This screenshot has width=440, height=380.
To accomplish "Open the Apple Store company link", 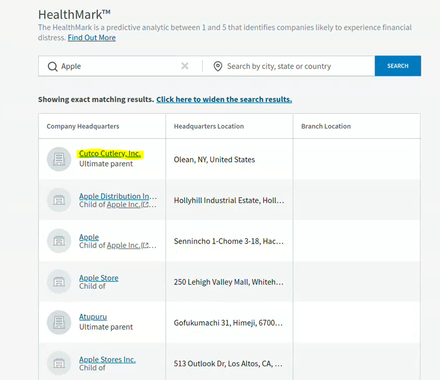I will click(x=99, y=278).
